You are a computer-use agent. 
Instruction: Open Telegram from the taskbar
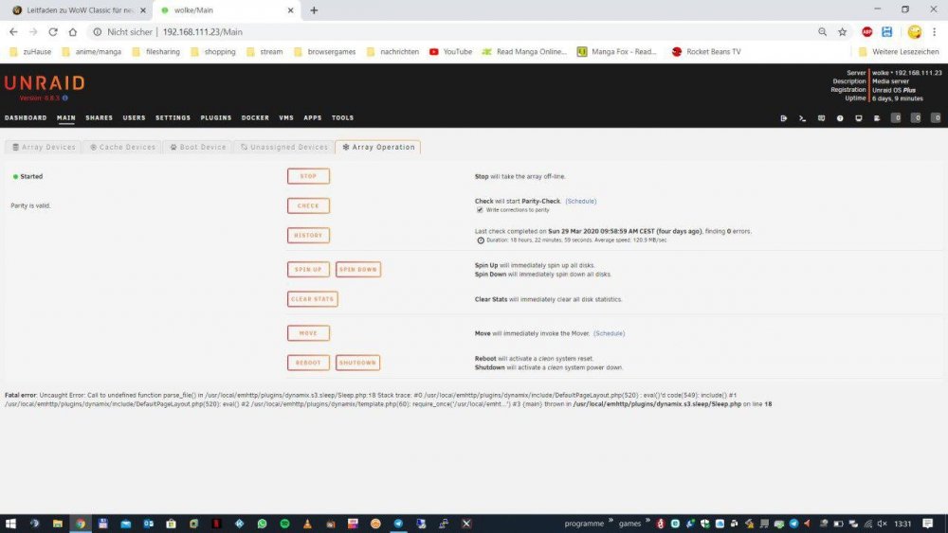[398, 524]
